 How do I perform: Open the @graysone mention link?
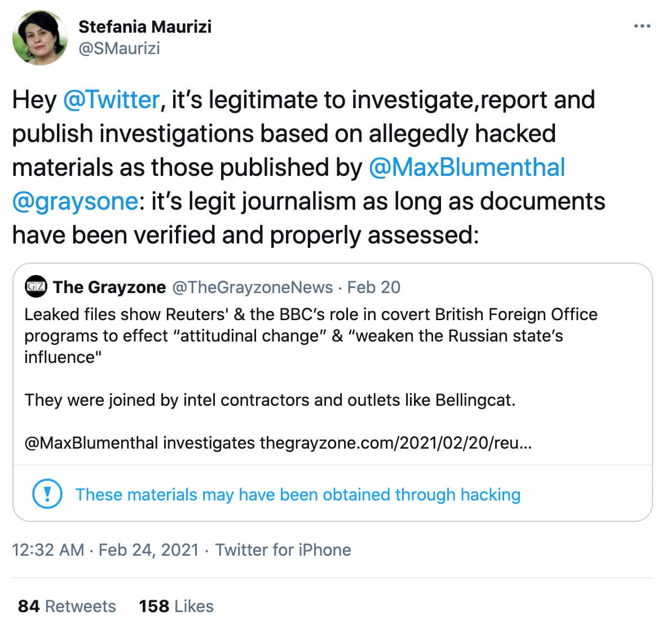(75, 201)
